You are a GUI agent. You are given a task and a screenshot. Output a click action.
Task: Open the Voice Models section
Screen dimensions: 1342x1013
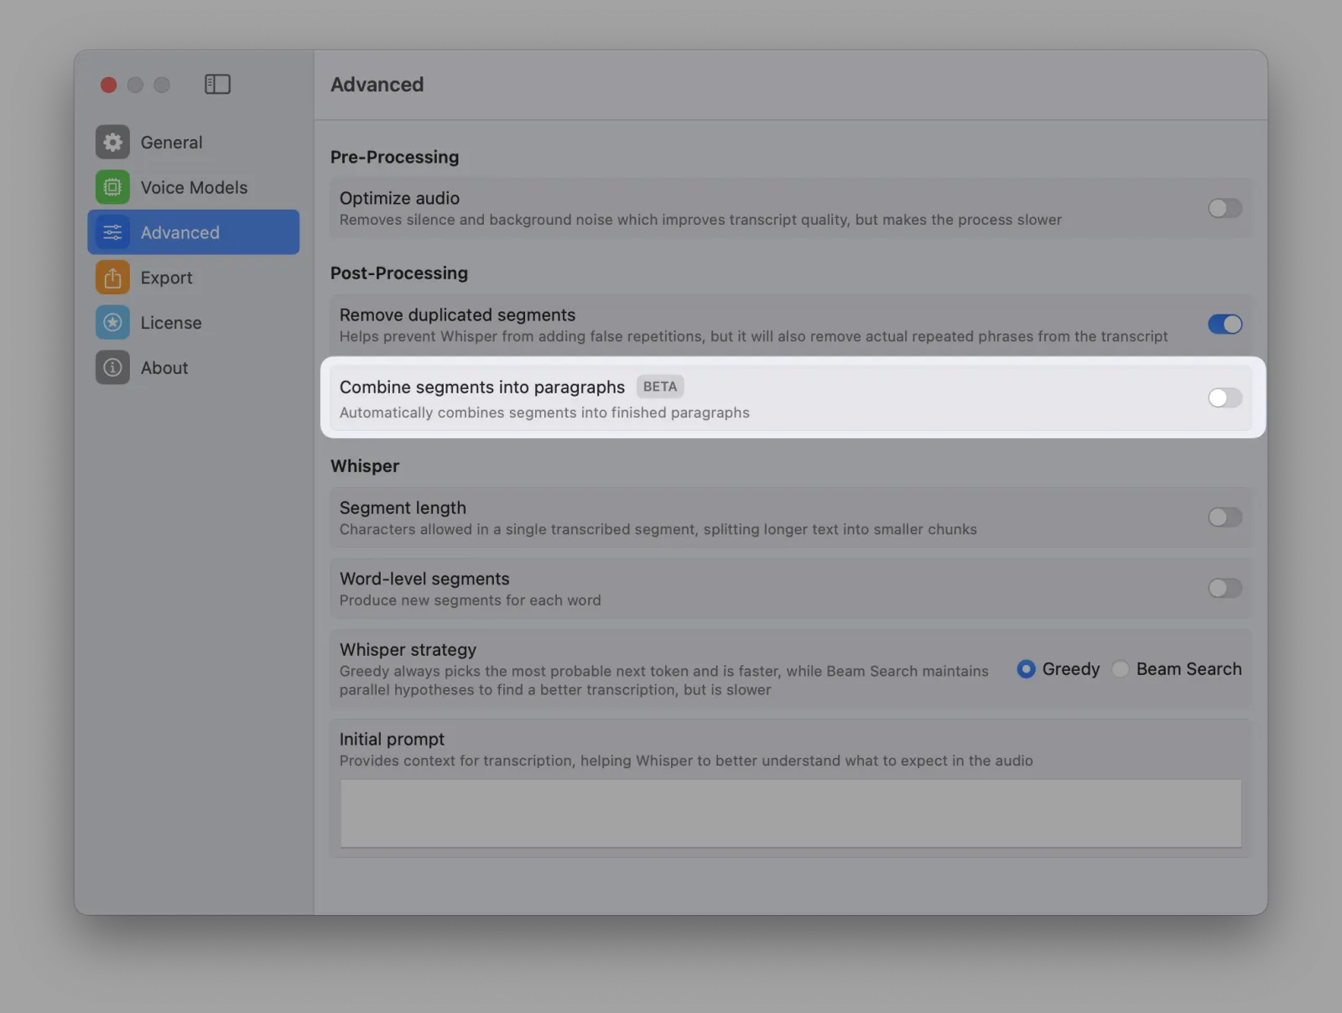(x=193, y=187)
